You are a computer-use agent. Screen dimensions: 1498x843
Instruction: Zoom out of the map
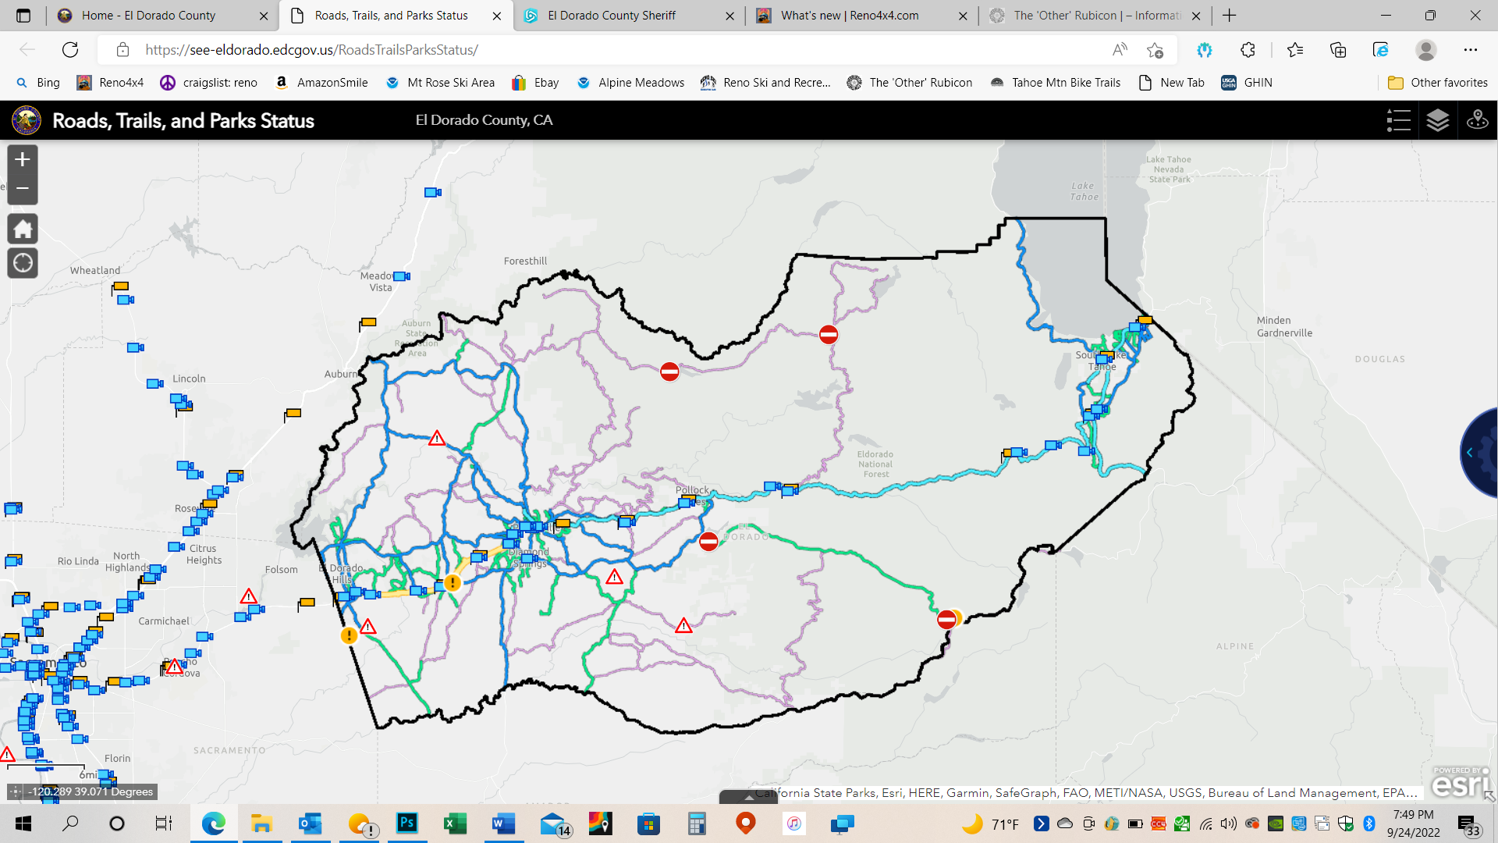pos(23,189)
